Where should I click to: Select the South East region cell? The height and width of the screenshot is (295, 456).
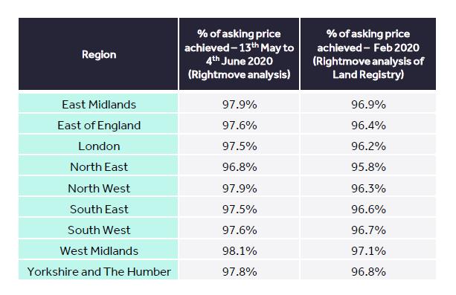click(x=98, y=210)
